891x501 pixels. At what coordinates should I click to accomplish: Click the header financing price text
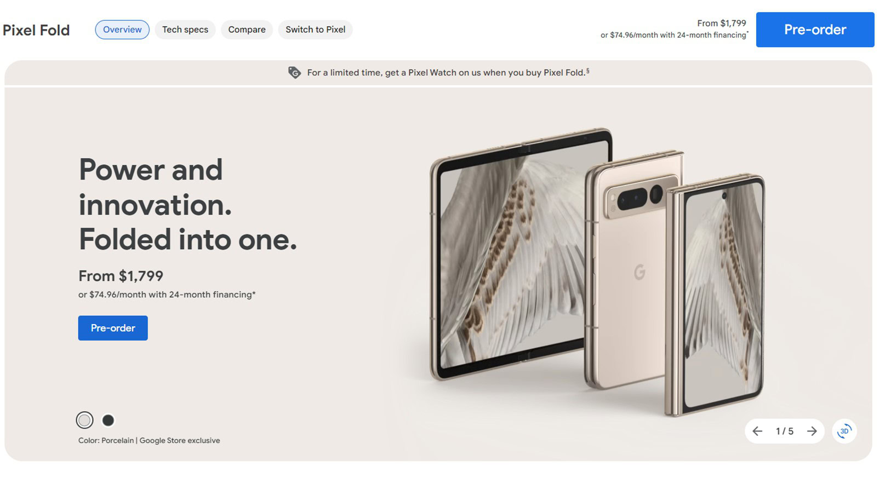pos(674,35)
